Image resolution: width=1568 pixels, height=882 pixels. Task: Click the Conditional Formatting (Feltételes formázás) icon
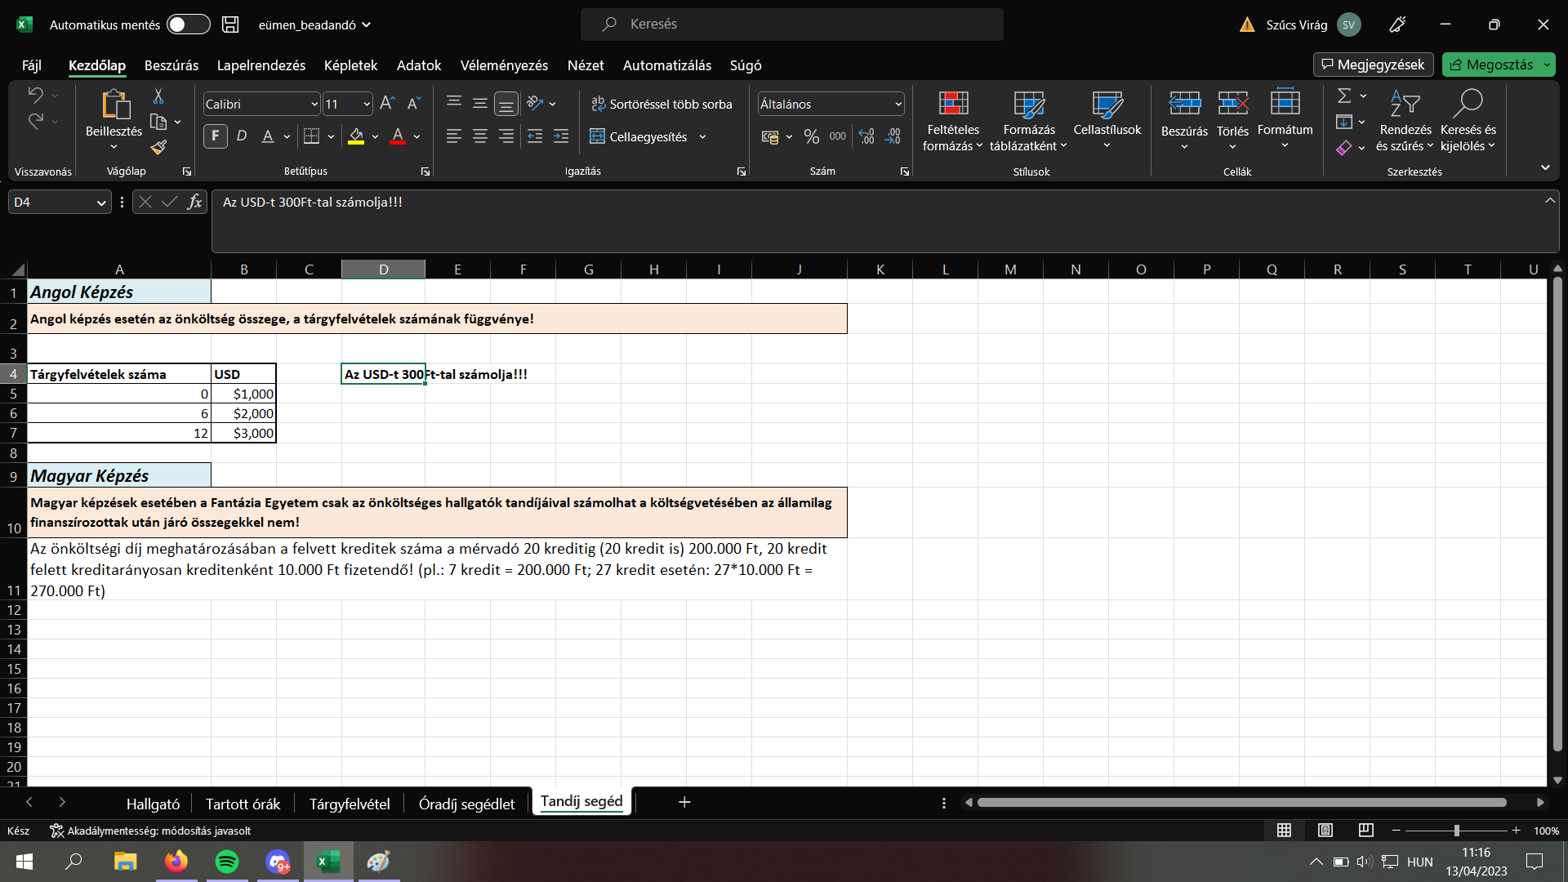click(x=953, y=104)
